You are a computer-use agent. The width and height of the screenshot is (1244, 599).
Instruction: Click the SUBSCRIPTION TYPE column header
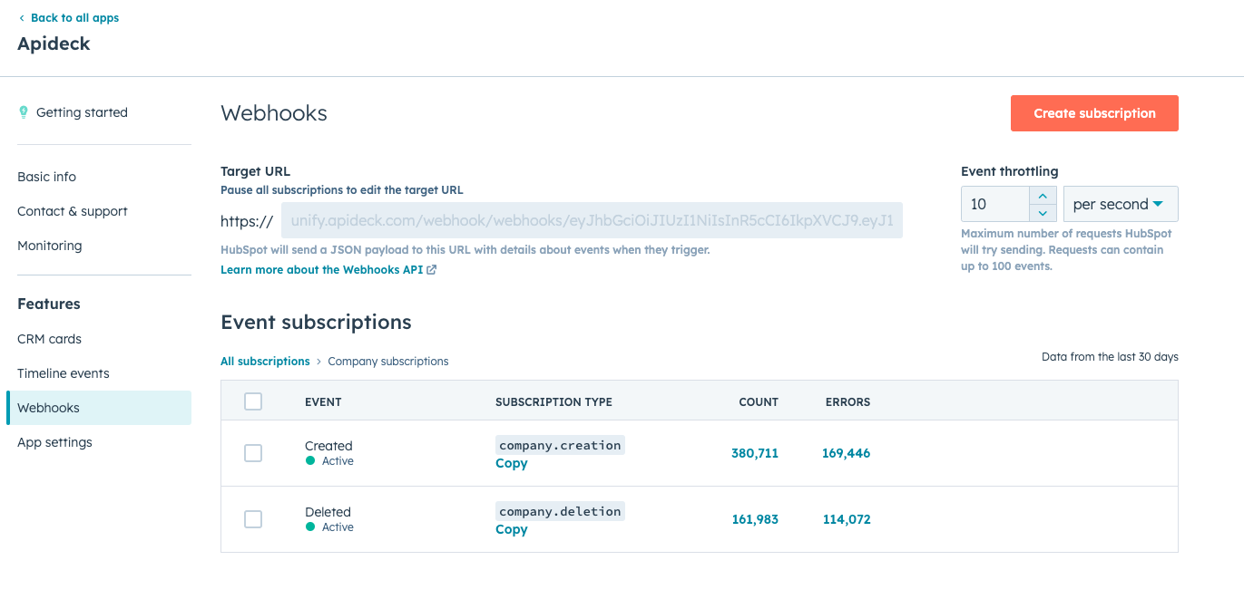coord(553,401)
